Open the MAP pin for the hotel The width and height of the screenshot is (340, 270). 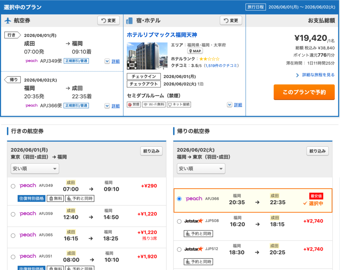pyautogui.click(x=195, y=51)
